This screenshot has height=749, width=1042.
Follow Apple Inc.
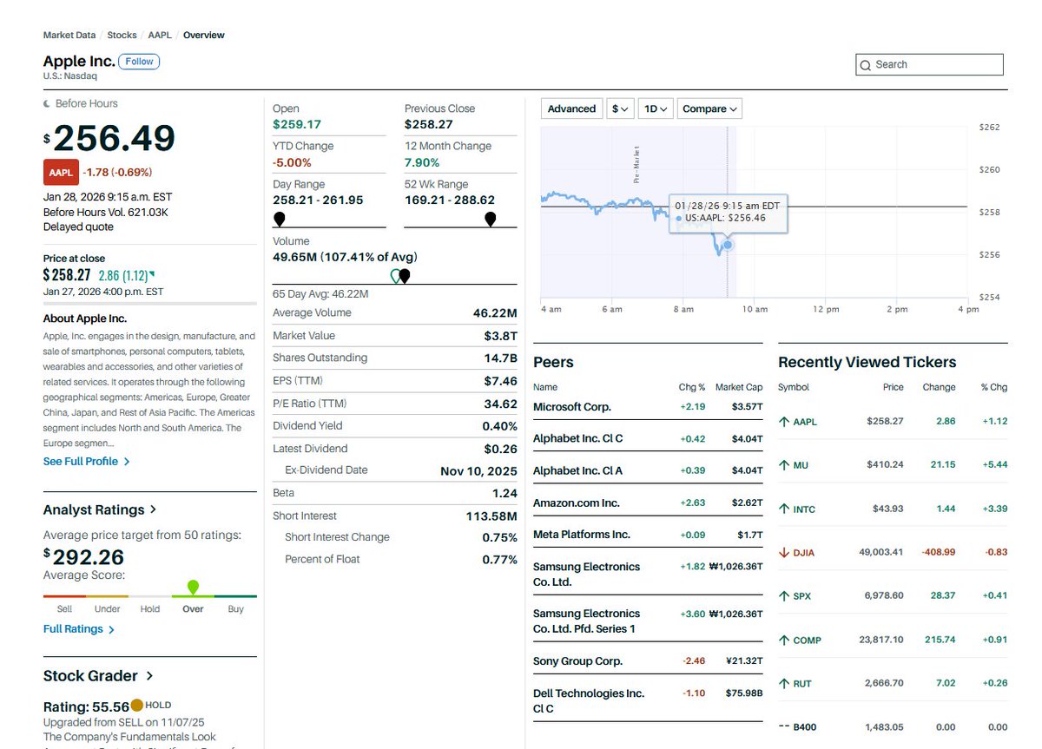click(139, 61)
